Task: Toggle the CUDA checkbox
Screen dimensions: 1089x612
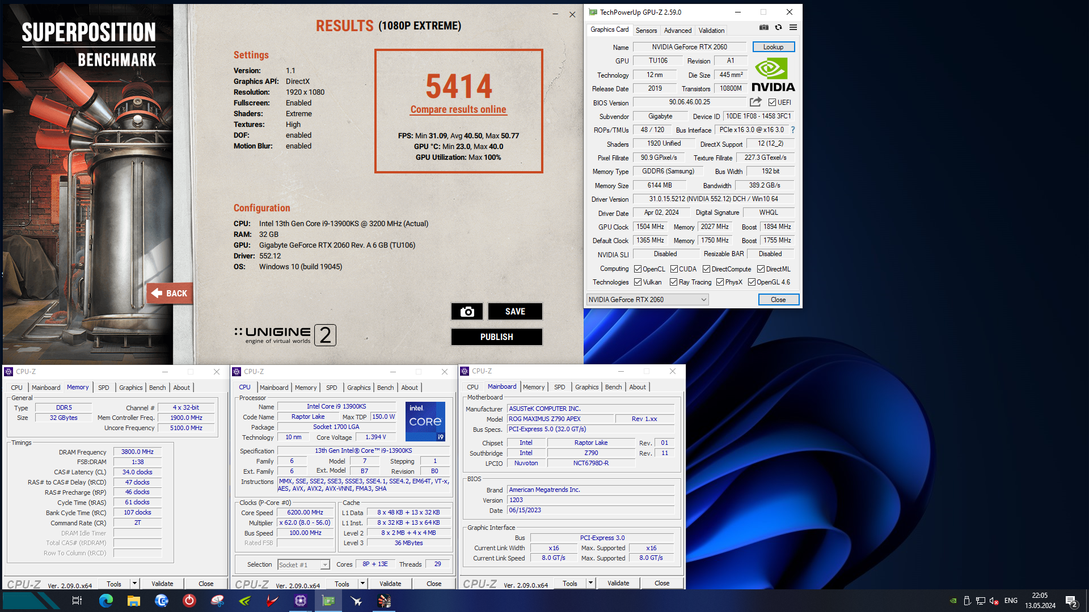Action: click(674, 269)
